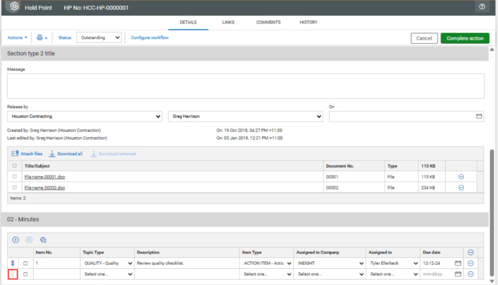Select the checkbox for minutes item 1
498x285 pixels.
pyautogui.click(x=26, y=263)
